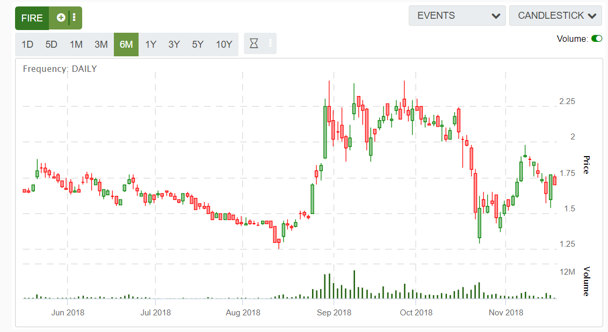Select the 1D time range tab
Viewport: 608px width, 332px height.
[x=27, y=45]
